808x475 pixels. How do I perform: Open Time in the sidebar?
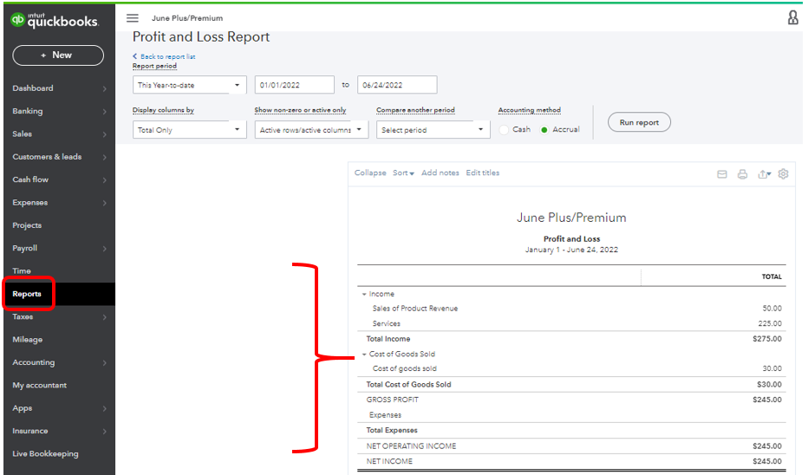(22, 271)
